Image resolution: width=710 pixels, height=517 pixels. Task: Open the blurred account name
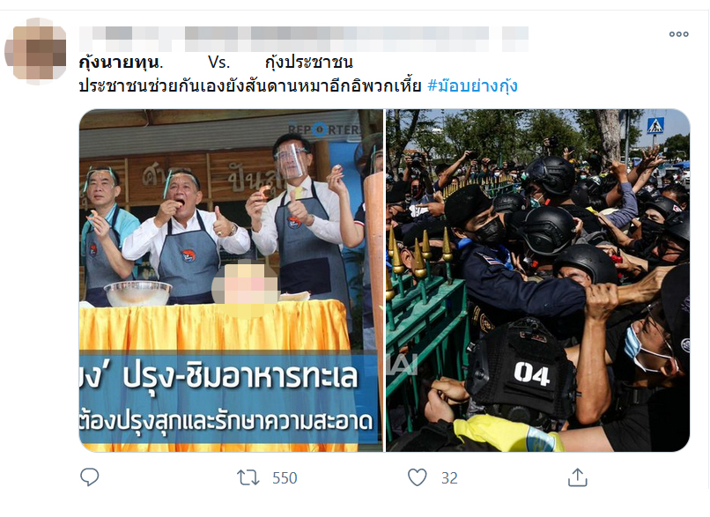304,39
